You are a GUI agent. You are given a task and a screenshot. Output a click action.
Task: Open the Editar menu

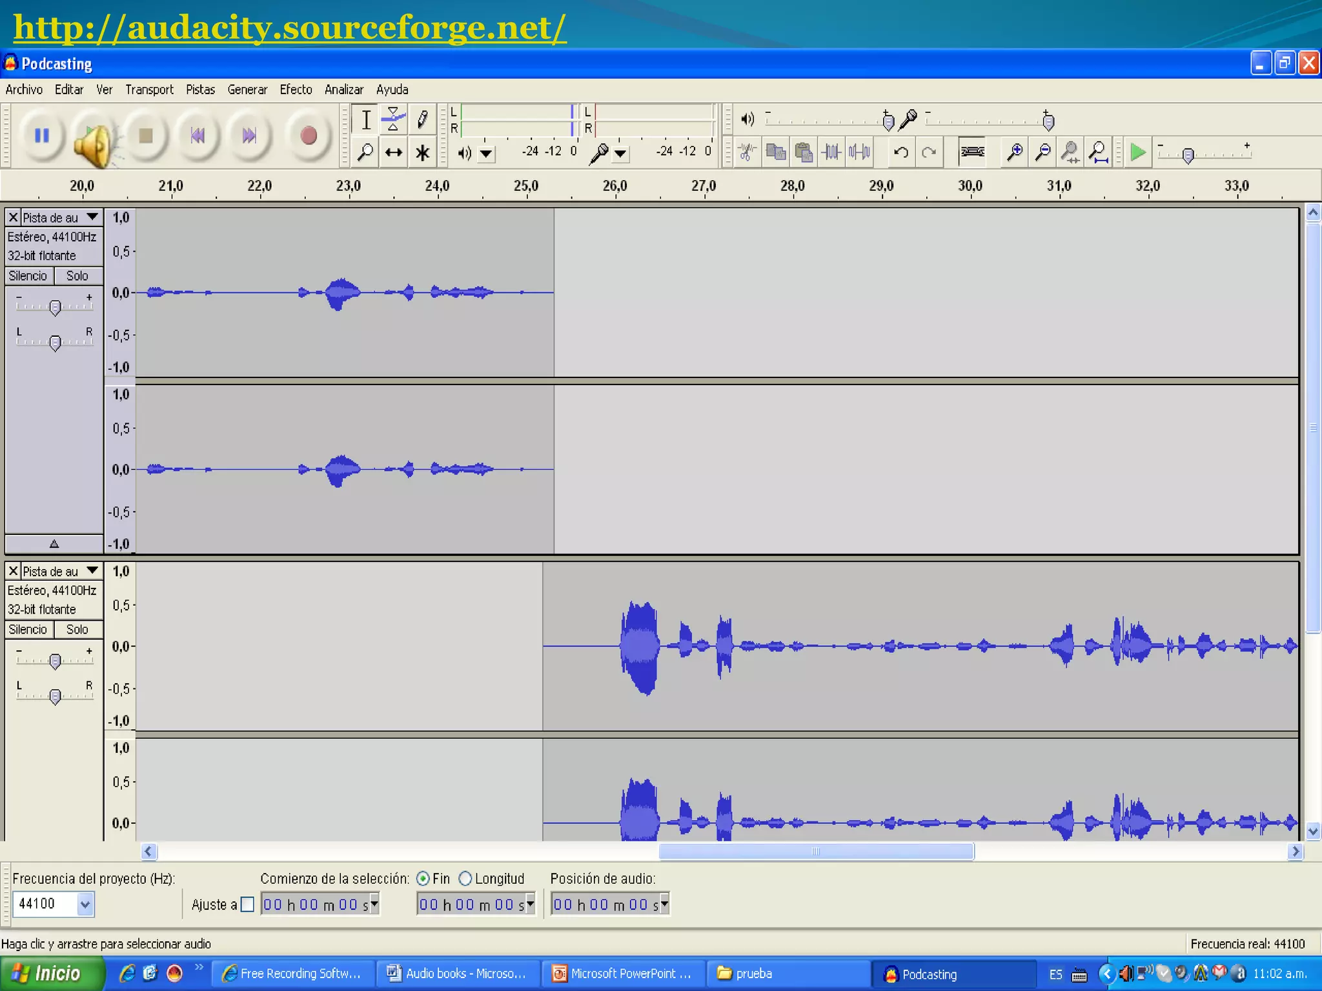point(69,90)
